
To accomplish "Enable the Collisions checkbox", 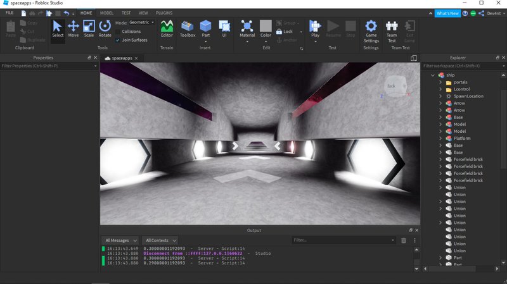I will (117, 31).
